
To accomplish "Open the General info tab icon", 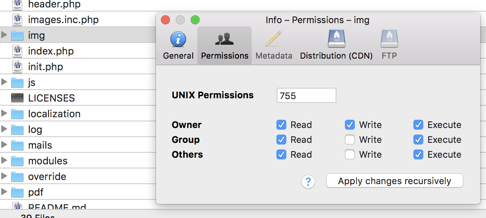I will point(178,40).
